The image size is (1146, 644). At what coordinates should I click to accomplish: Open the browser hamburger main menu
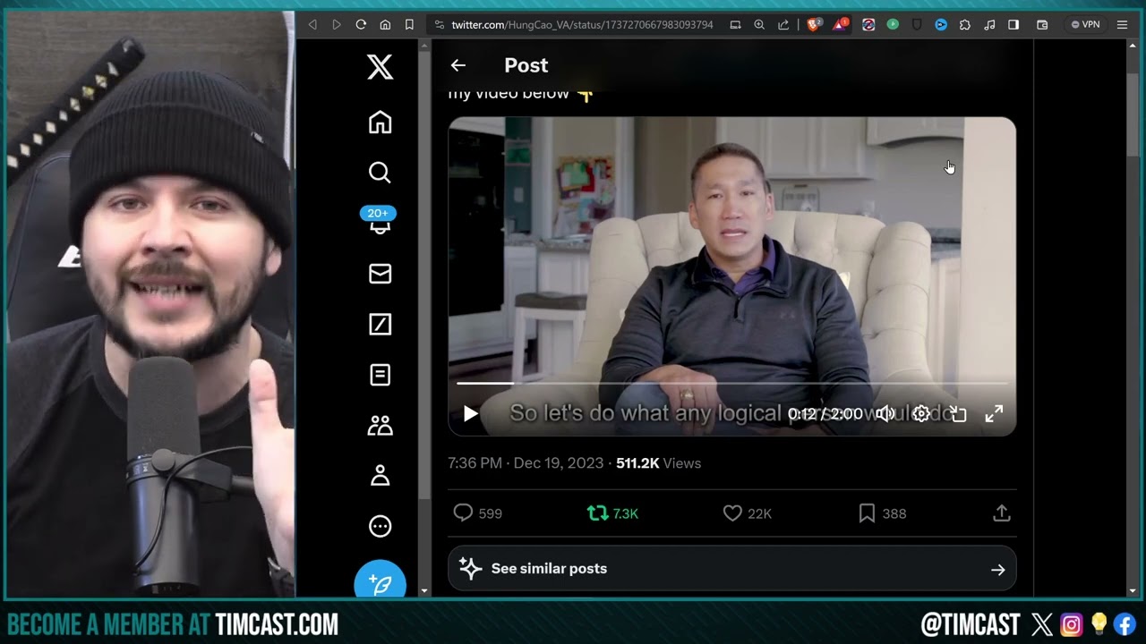pos(1122,24)
